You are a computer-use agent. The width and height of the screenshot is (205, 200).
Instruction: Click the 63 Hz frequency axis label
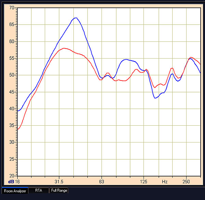pyautogui.click(x=101, y=181)
